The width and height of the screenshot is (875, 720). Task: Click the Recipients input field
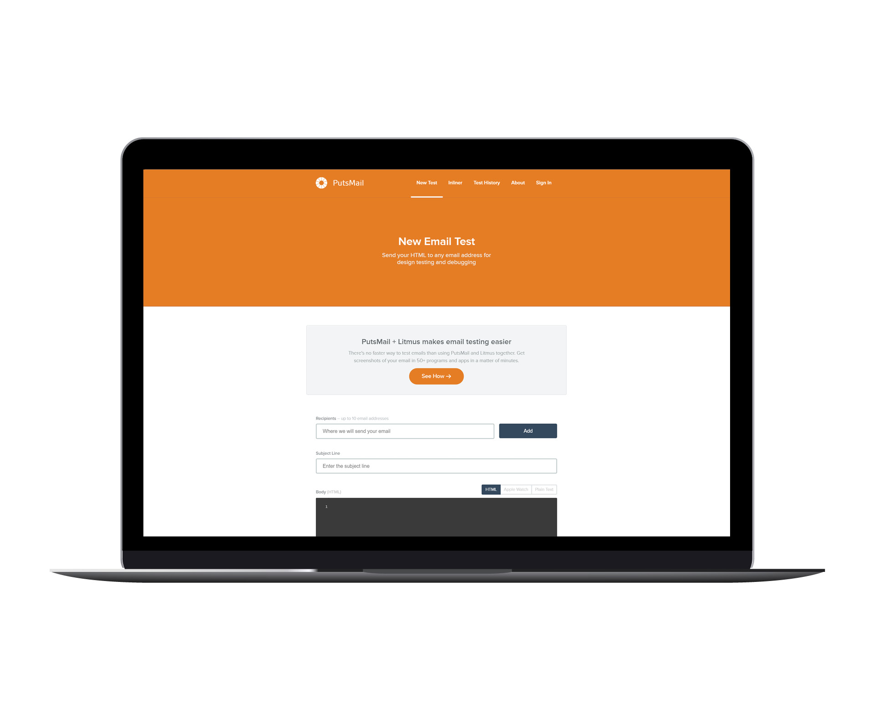click(405, 431)
